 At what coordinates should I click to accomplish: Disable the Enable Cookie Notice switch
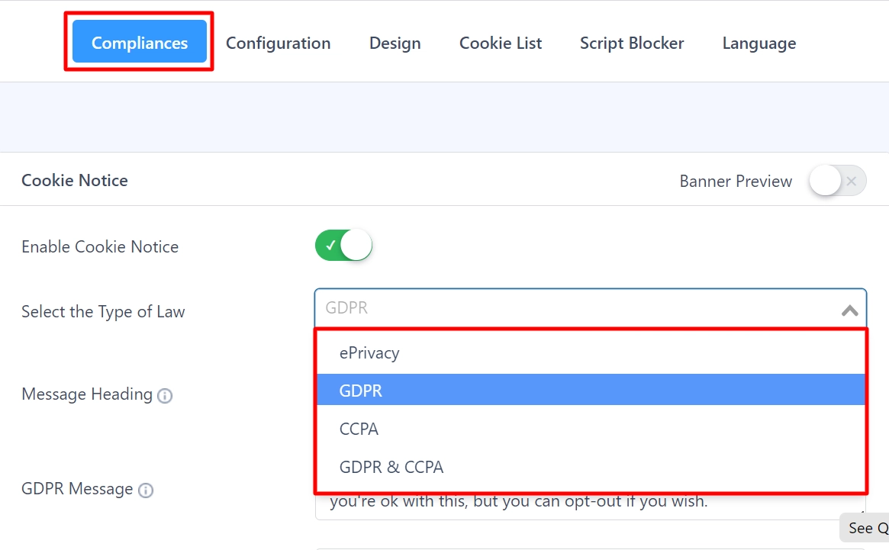(x=343, y=245)
